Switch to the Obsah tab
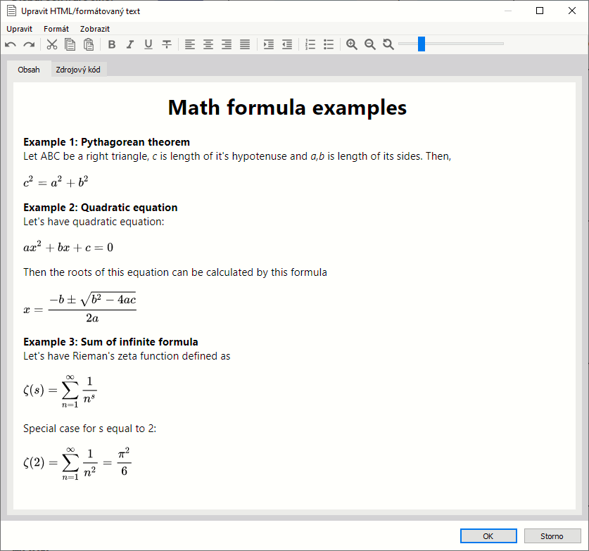589x551 pixels. click(x=29, y=70)
